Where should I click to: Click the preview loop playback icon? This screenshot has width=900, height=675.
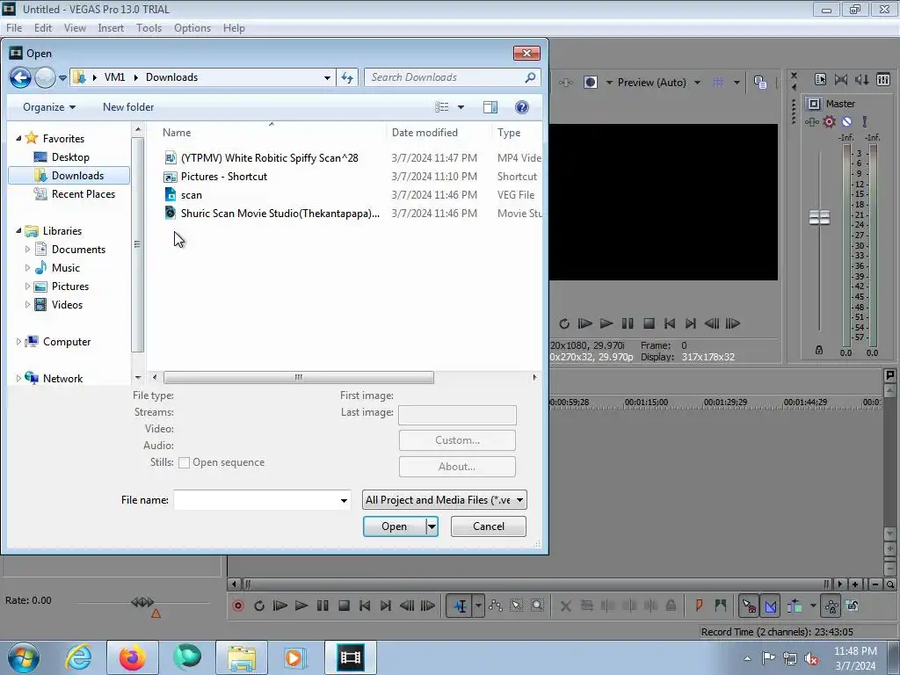coord(564,323)
